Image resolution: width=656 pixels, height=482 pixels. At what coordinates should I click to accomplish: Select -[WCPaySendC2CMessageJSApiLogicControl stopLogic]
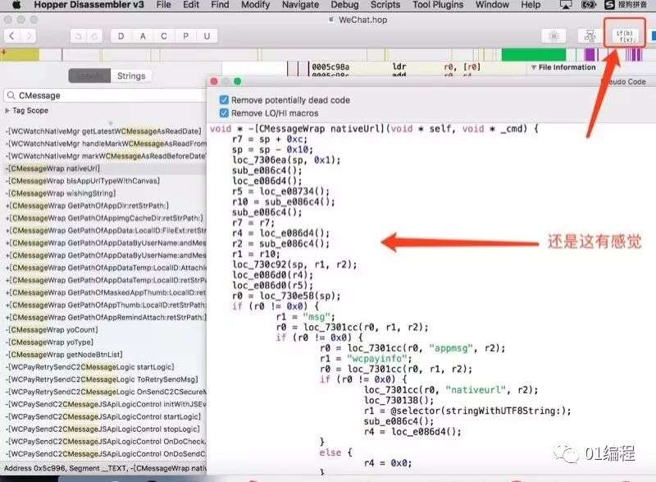(x=102, y=429)
